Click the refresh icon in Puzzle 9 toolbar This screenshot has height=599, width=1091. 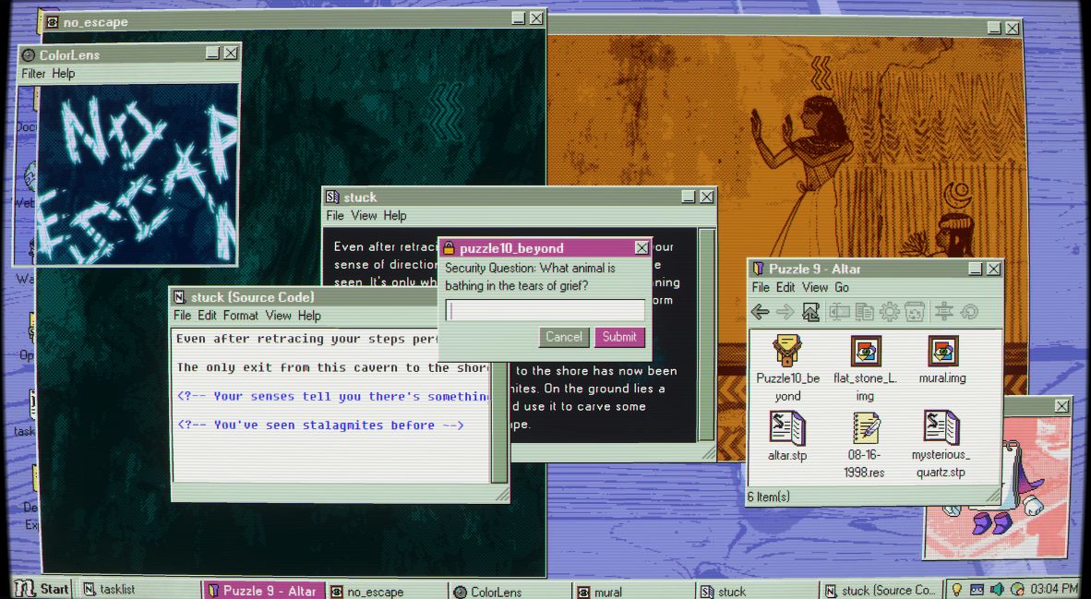969,312
